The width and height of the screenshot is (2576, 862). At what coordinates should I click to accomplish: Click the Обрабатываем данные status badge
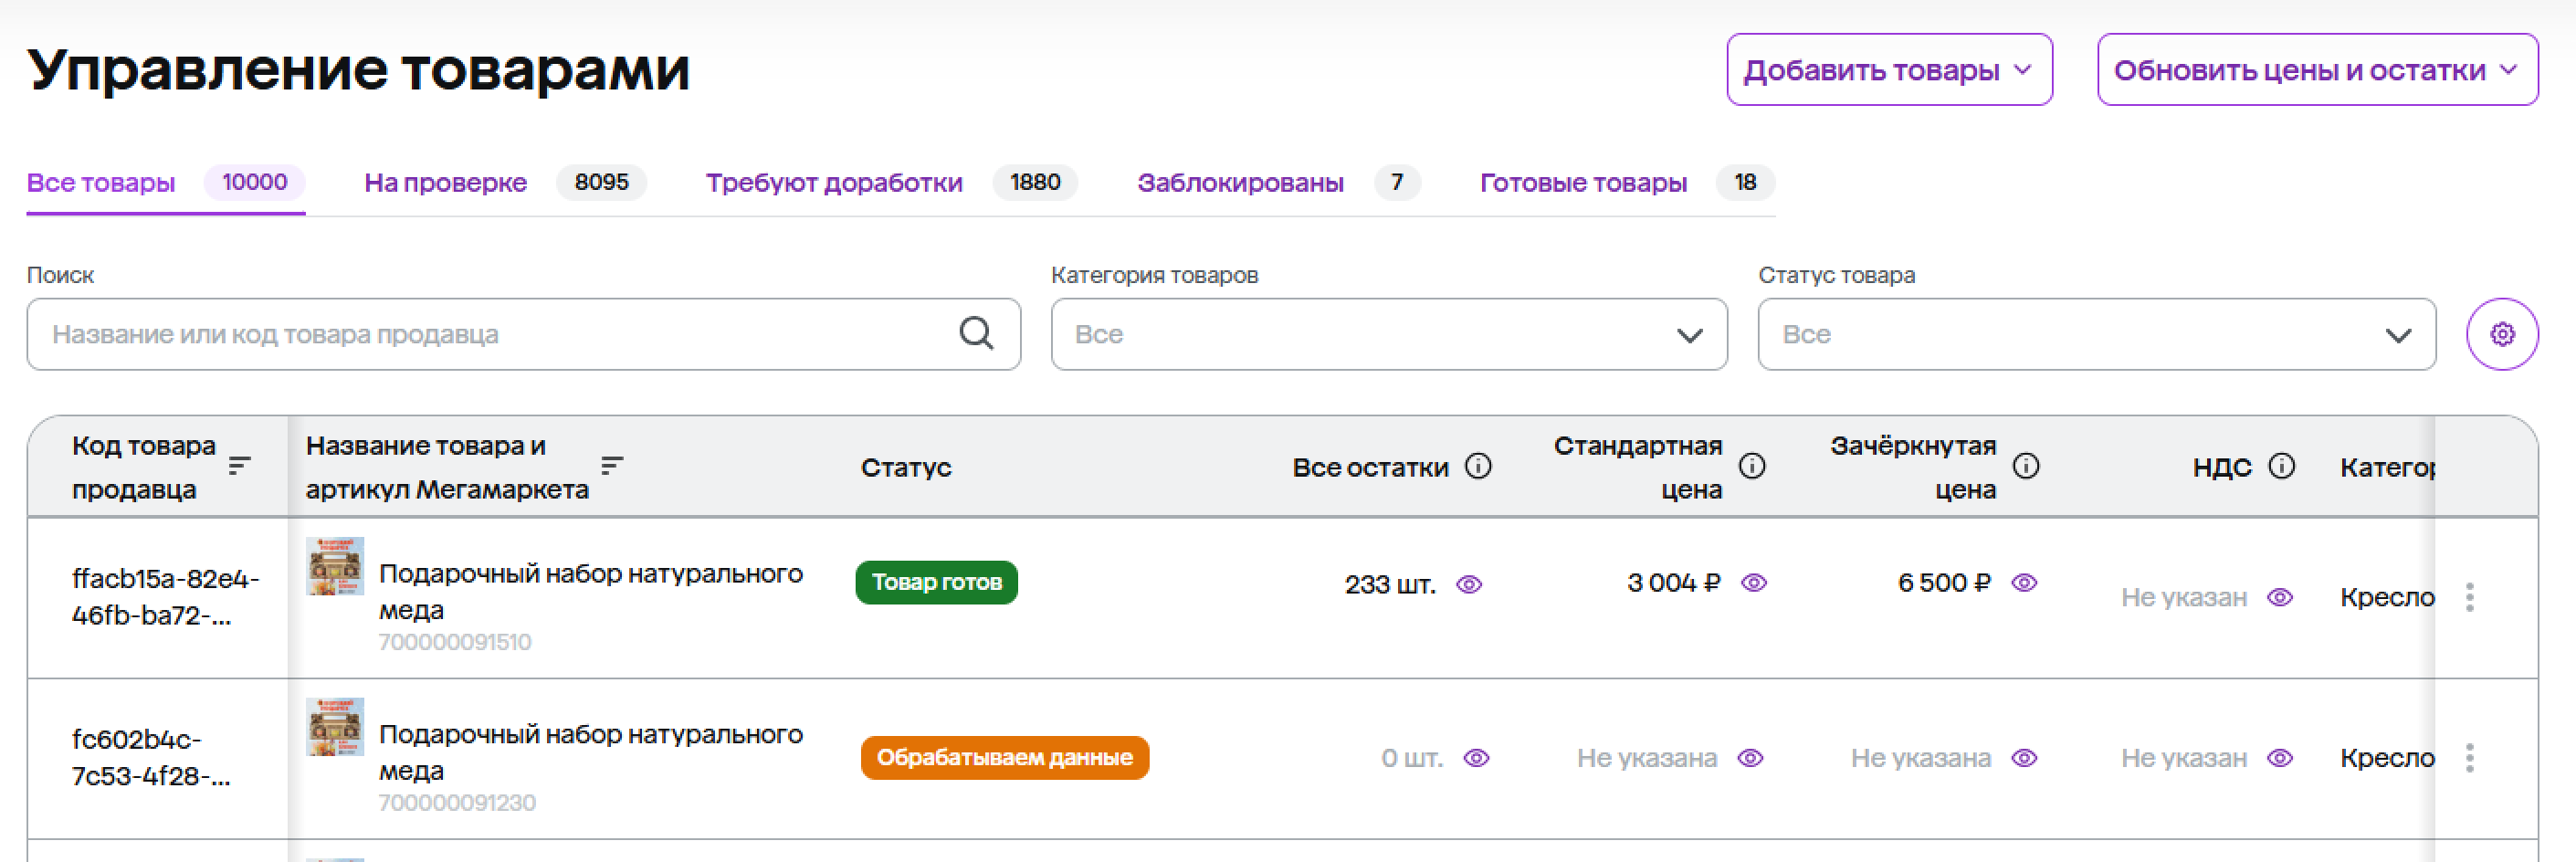pos(1005,758)
